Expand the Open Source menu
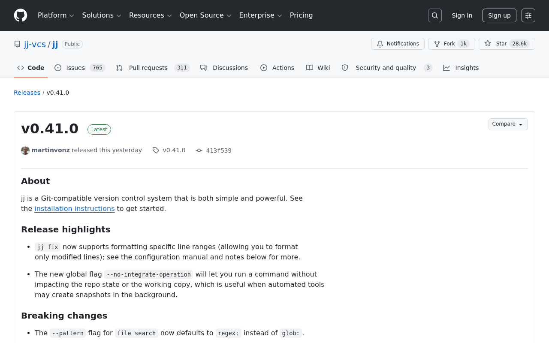The width and height of the screenshot is (549, 343). (x=205, y=15)
